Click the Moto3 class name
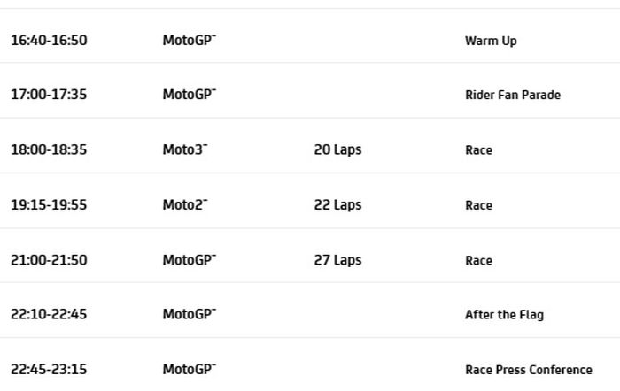620x391 pixels. pos(184,149)
